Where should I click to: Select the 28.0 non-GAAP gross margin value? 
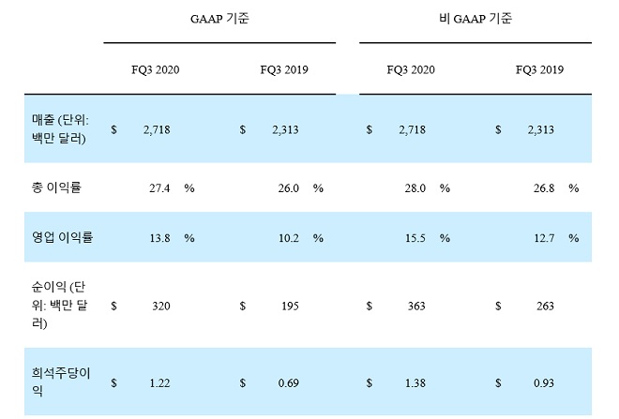point(414,188)
